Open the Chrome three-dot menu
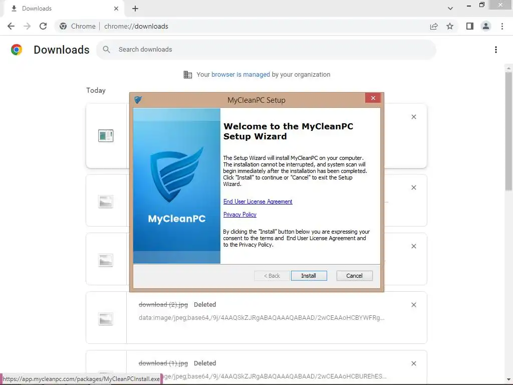Image resolution: width=513 pixels, height=385 pixels. 502,26
